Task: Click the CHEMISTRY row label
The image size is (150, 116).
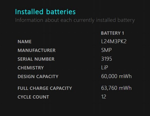Action: (30, 68)
